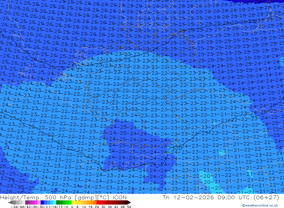Click the ICON model name in title
Viewport: 284px width, 208px height.
click(120, 197)
